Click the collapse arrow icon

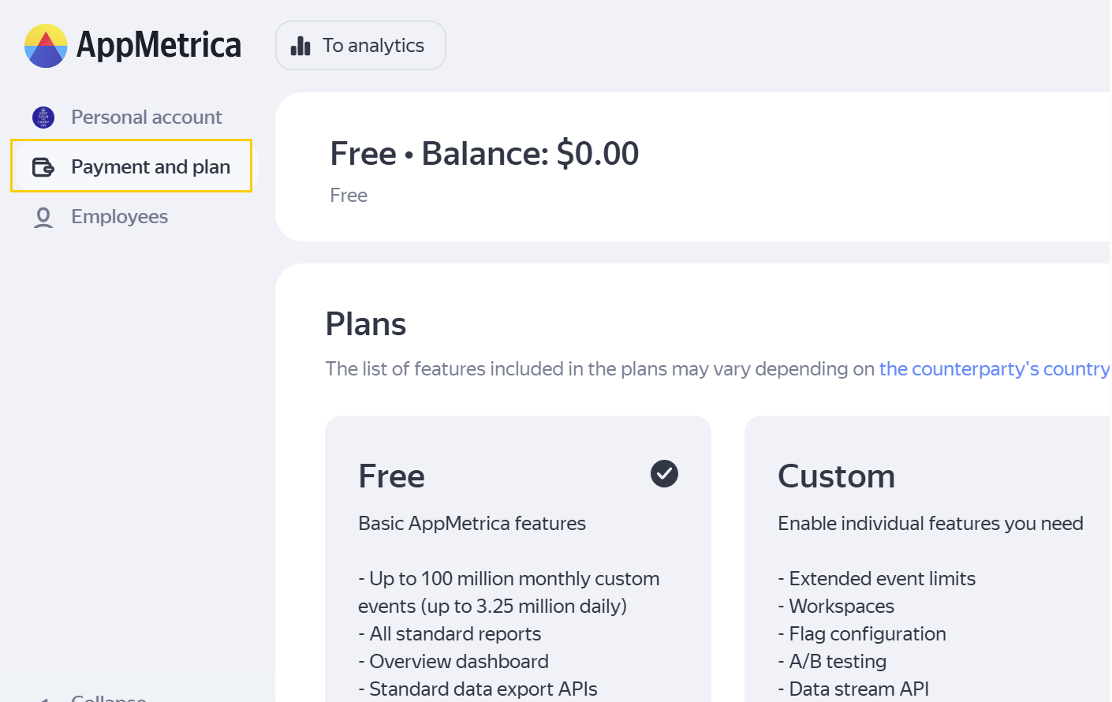[x=44, y=699]
